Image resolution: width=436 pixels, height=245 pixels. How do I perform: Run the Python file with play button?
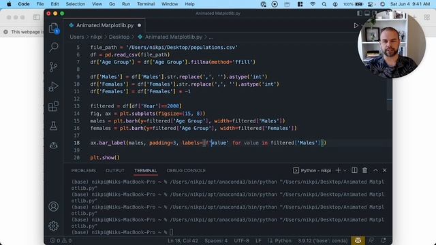(356, 26)
